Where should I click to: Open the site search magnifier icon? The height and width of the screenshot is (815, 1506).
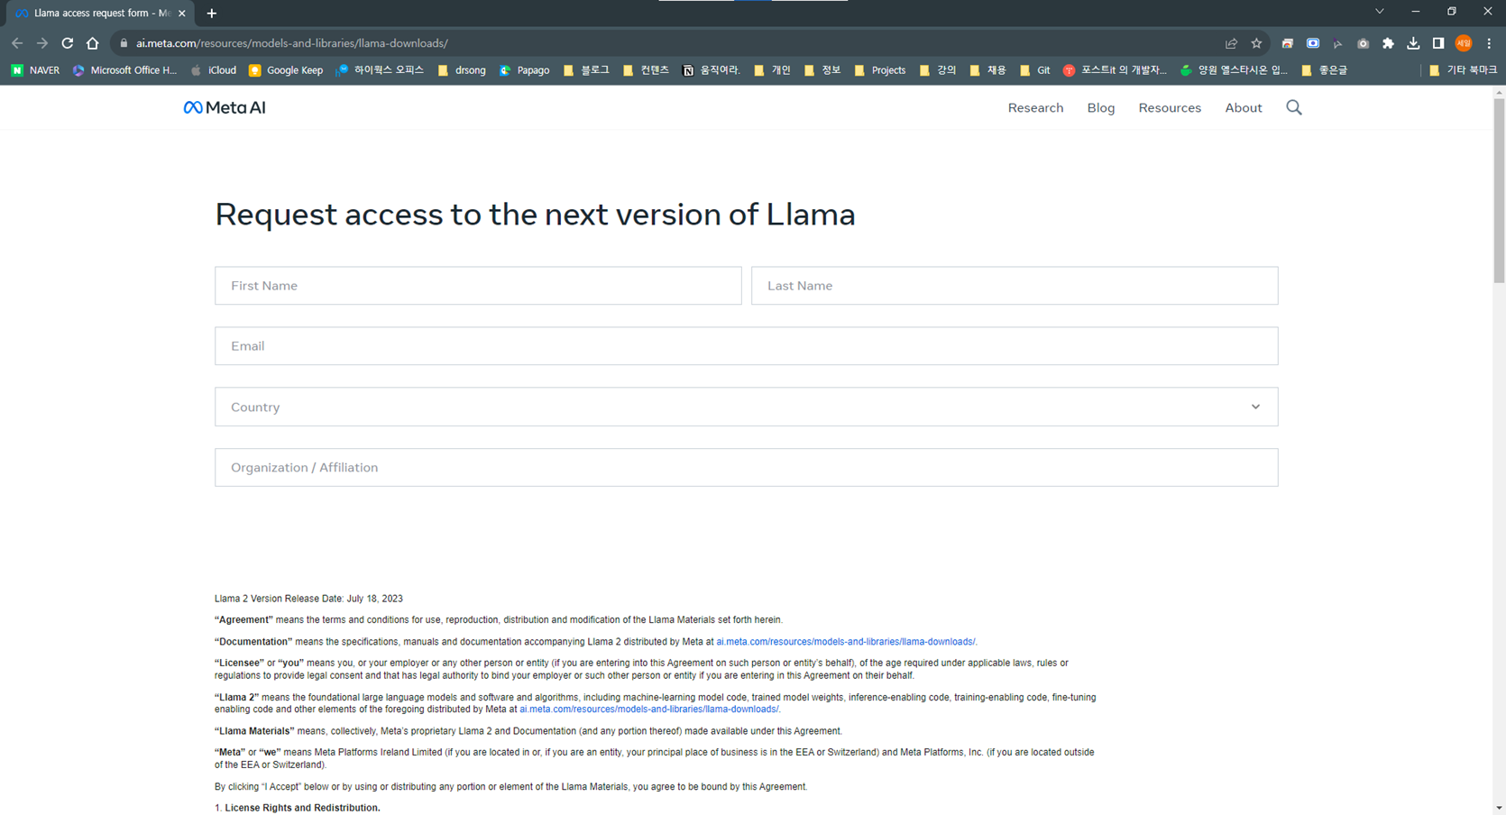(x=1294, y=107)
